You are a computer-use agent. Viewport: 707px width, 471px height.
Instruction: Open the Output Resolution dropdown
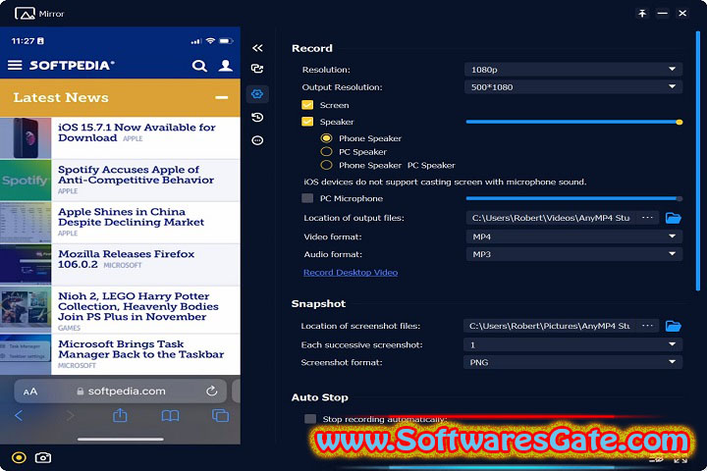(573, 87)
